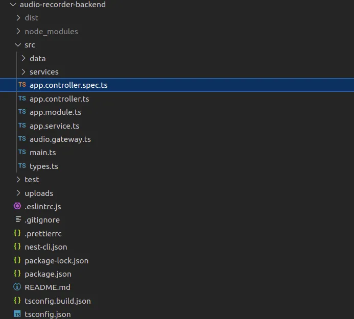Screen dimensions: 354x319
Task: Expand the services folder
Action: click(23, 72)
